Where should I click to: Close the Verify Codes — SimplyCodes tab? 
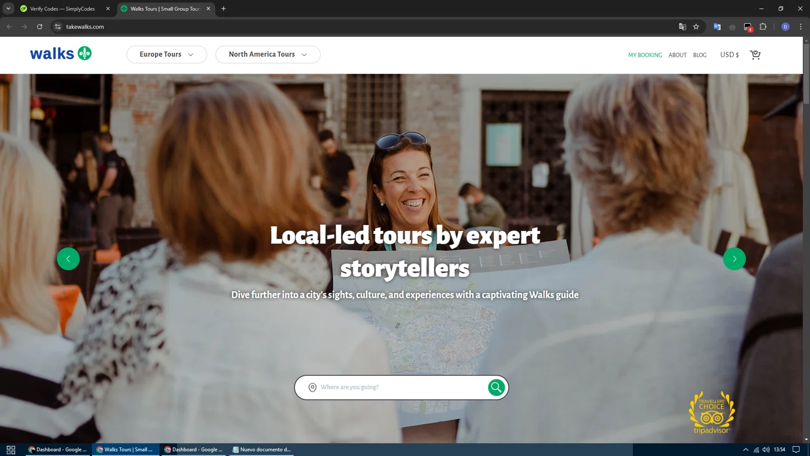tap(108, 9)
